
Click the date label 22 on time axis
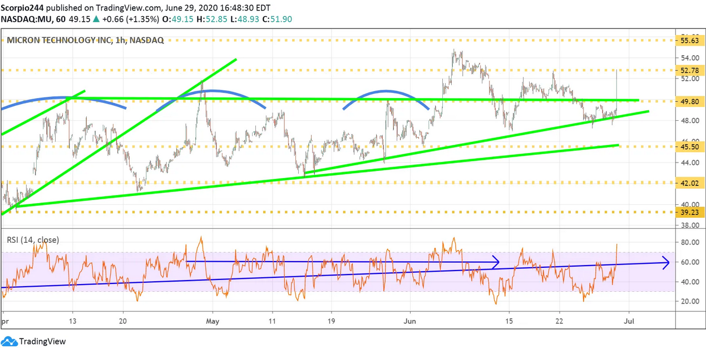click(559, 321)
